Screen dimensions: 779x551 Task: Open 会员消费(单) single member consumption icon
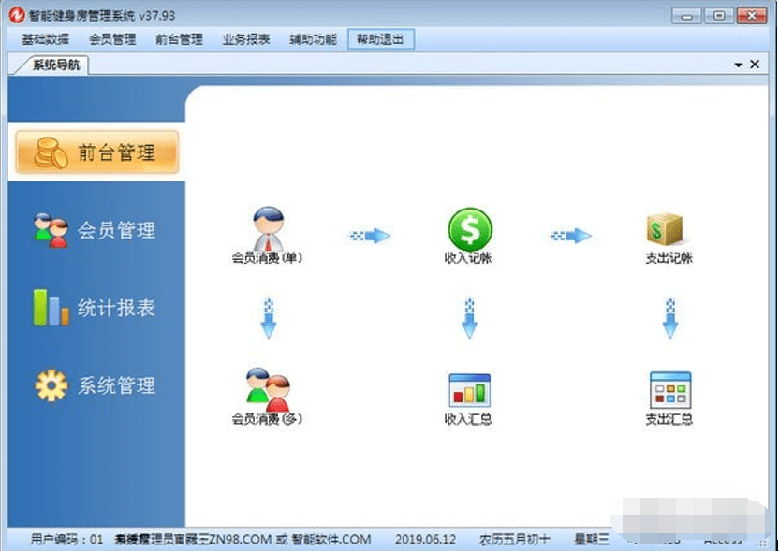(x=269, y=236)
